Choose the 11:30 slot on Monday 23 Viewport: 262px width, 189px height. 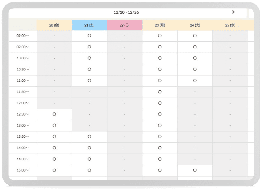160,92
